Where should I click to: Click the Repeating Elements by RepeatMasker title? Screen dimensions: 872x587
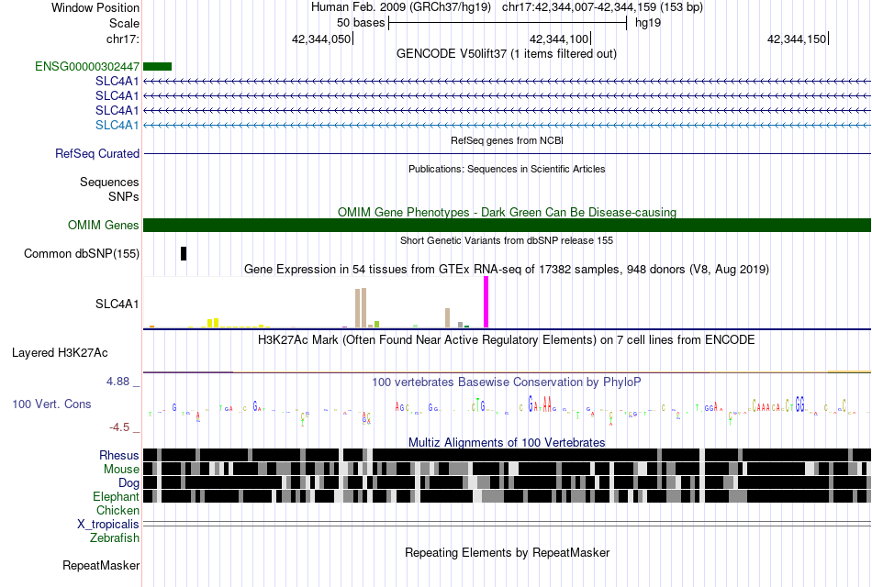click(x=508, y=553)
